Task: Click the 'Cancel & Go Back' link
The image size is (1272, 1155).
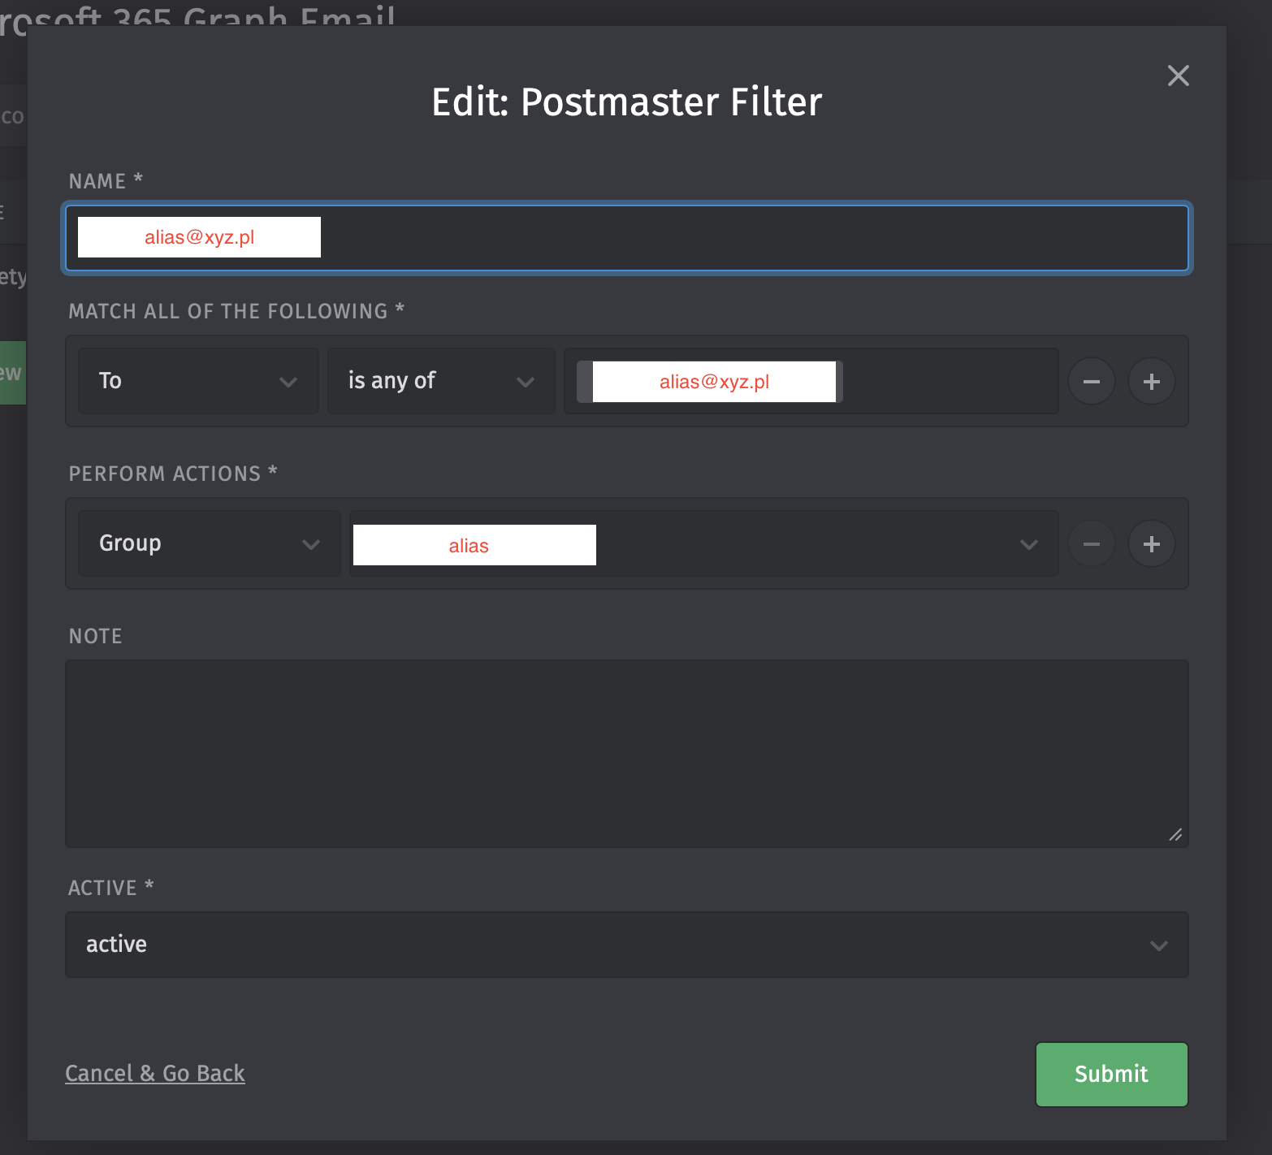Action: (155, 1073)
